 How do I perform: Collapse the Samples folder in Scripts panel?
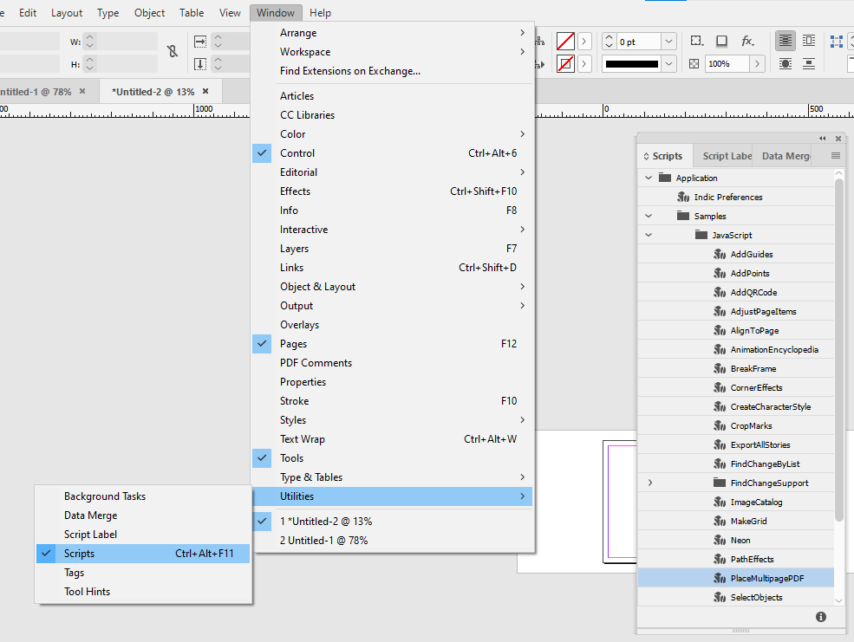pyautogui.click(x=649, y=217)
